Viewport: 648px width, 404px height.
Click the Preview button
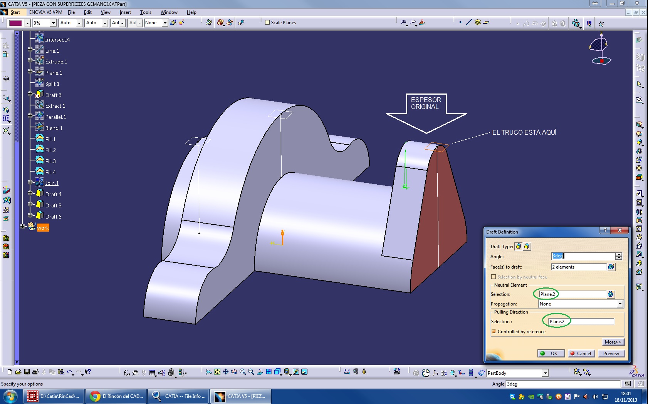[x=611, y=353]
